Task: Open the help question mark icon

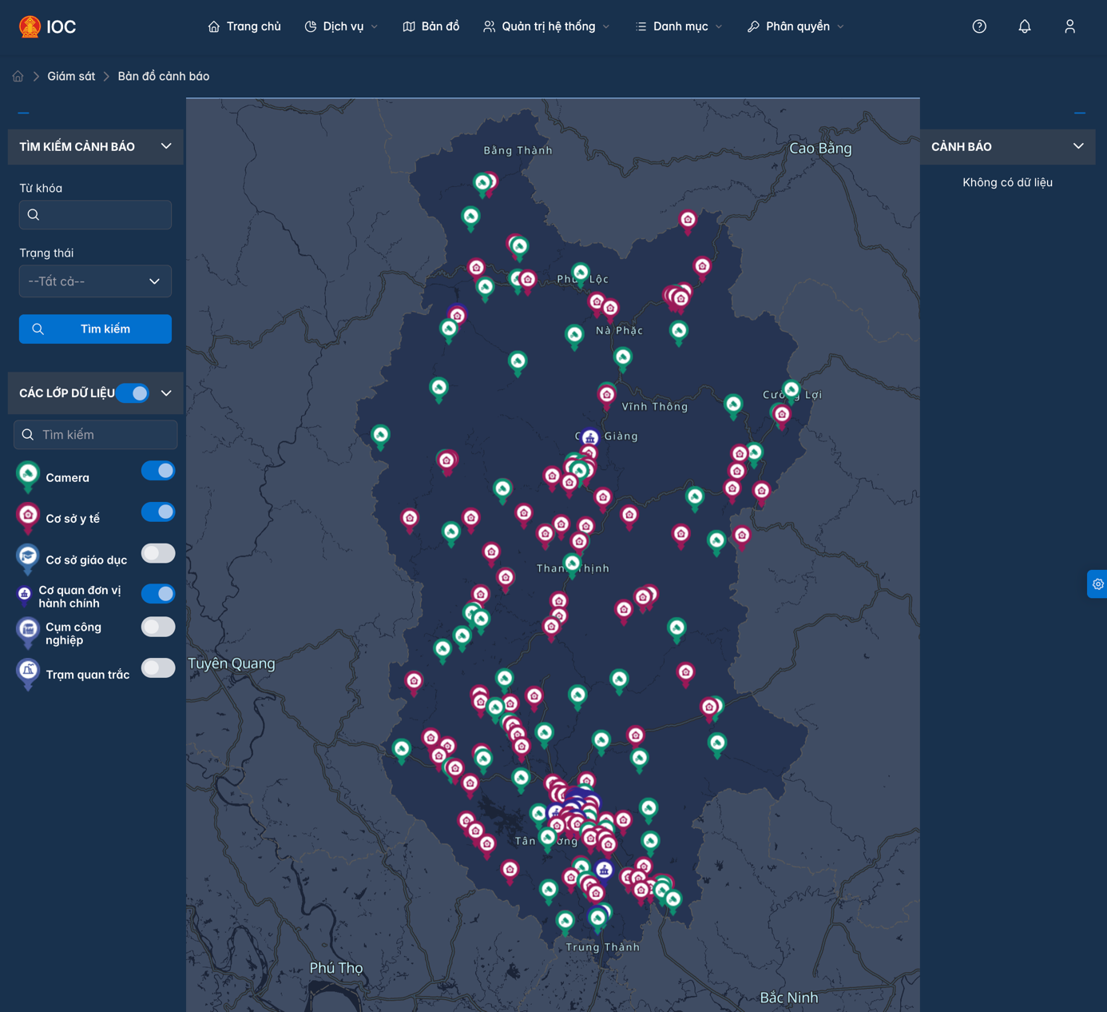Action: click(x=979, y=26)
